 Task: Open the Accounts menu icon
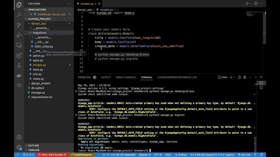click(19, 137)
